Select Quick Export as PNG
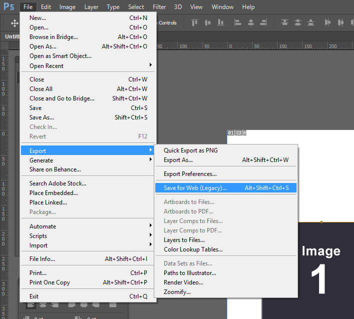This screenshot has width=354, height=319. [191, 150]
